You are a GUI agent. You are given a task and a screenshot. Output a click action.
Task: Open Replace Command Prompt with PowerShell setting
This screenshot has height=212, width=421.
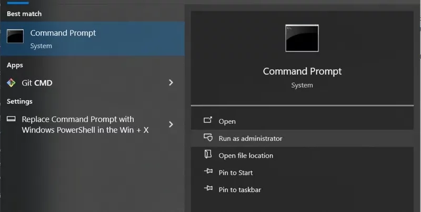(93, 124)
